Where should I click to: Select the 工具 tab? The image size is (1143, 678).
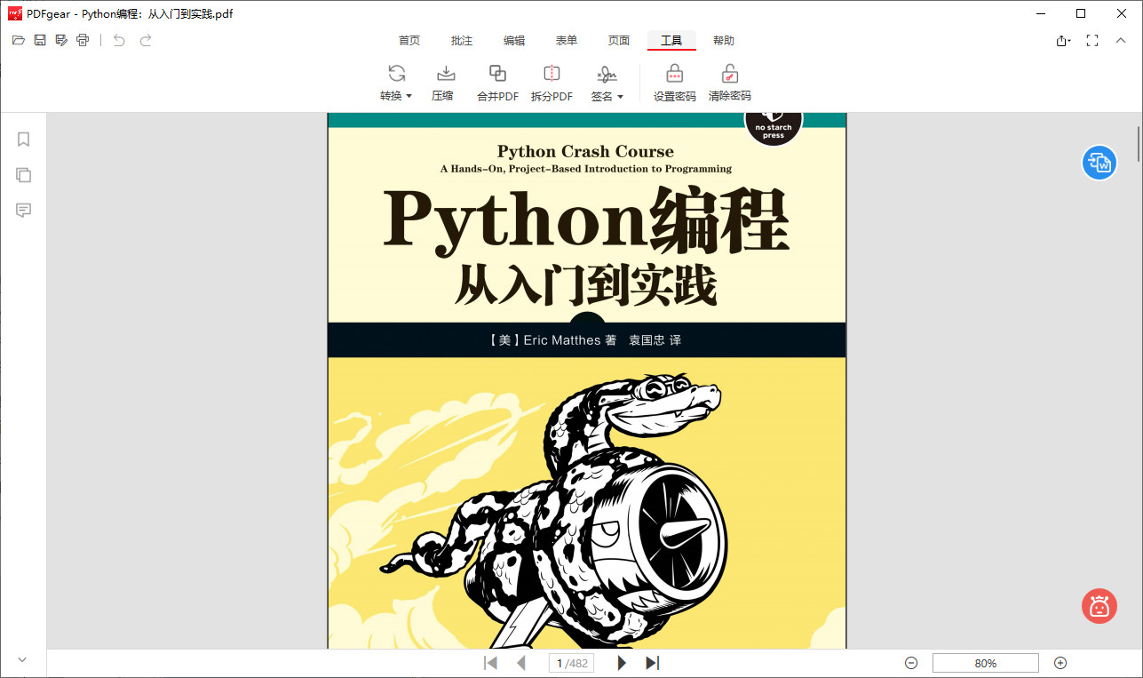point(671,41)
